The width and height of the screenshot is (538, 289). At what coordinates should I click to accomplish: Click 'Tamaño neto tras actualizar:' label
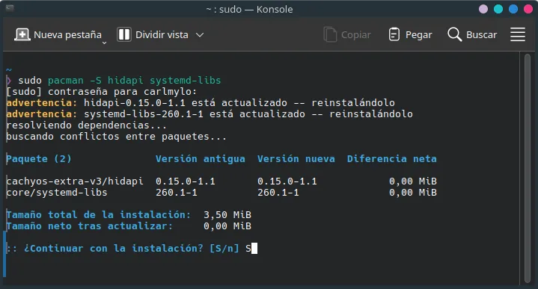click(x=90, y=226)
